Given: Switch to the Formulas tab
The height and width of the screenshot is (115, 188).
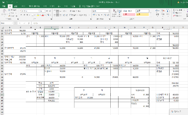Looking at the screenshot, I should (45, 6).
